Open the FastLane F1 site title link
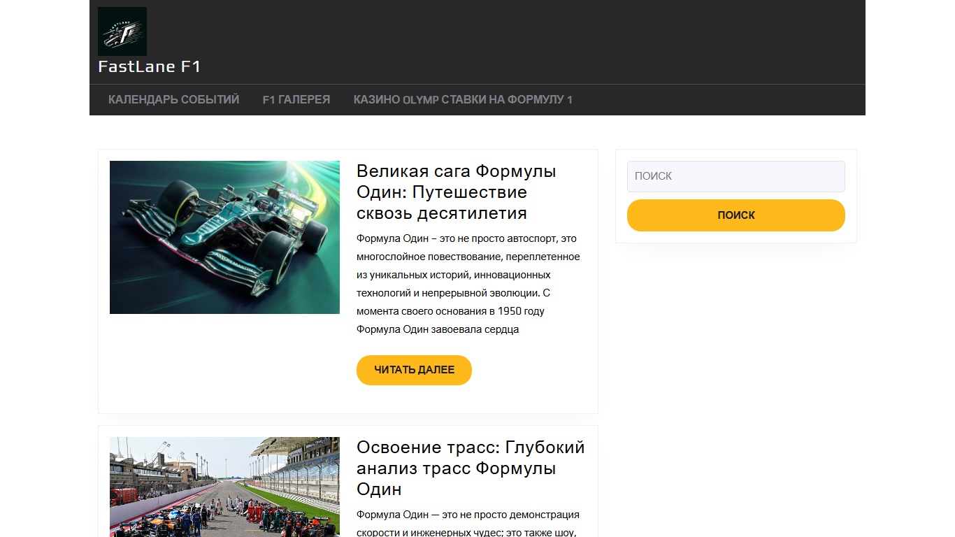The image size is (955, 537). pyautogui.click(x=150, y=67)
